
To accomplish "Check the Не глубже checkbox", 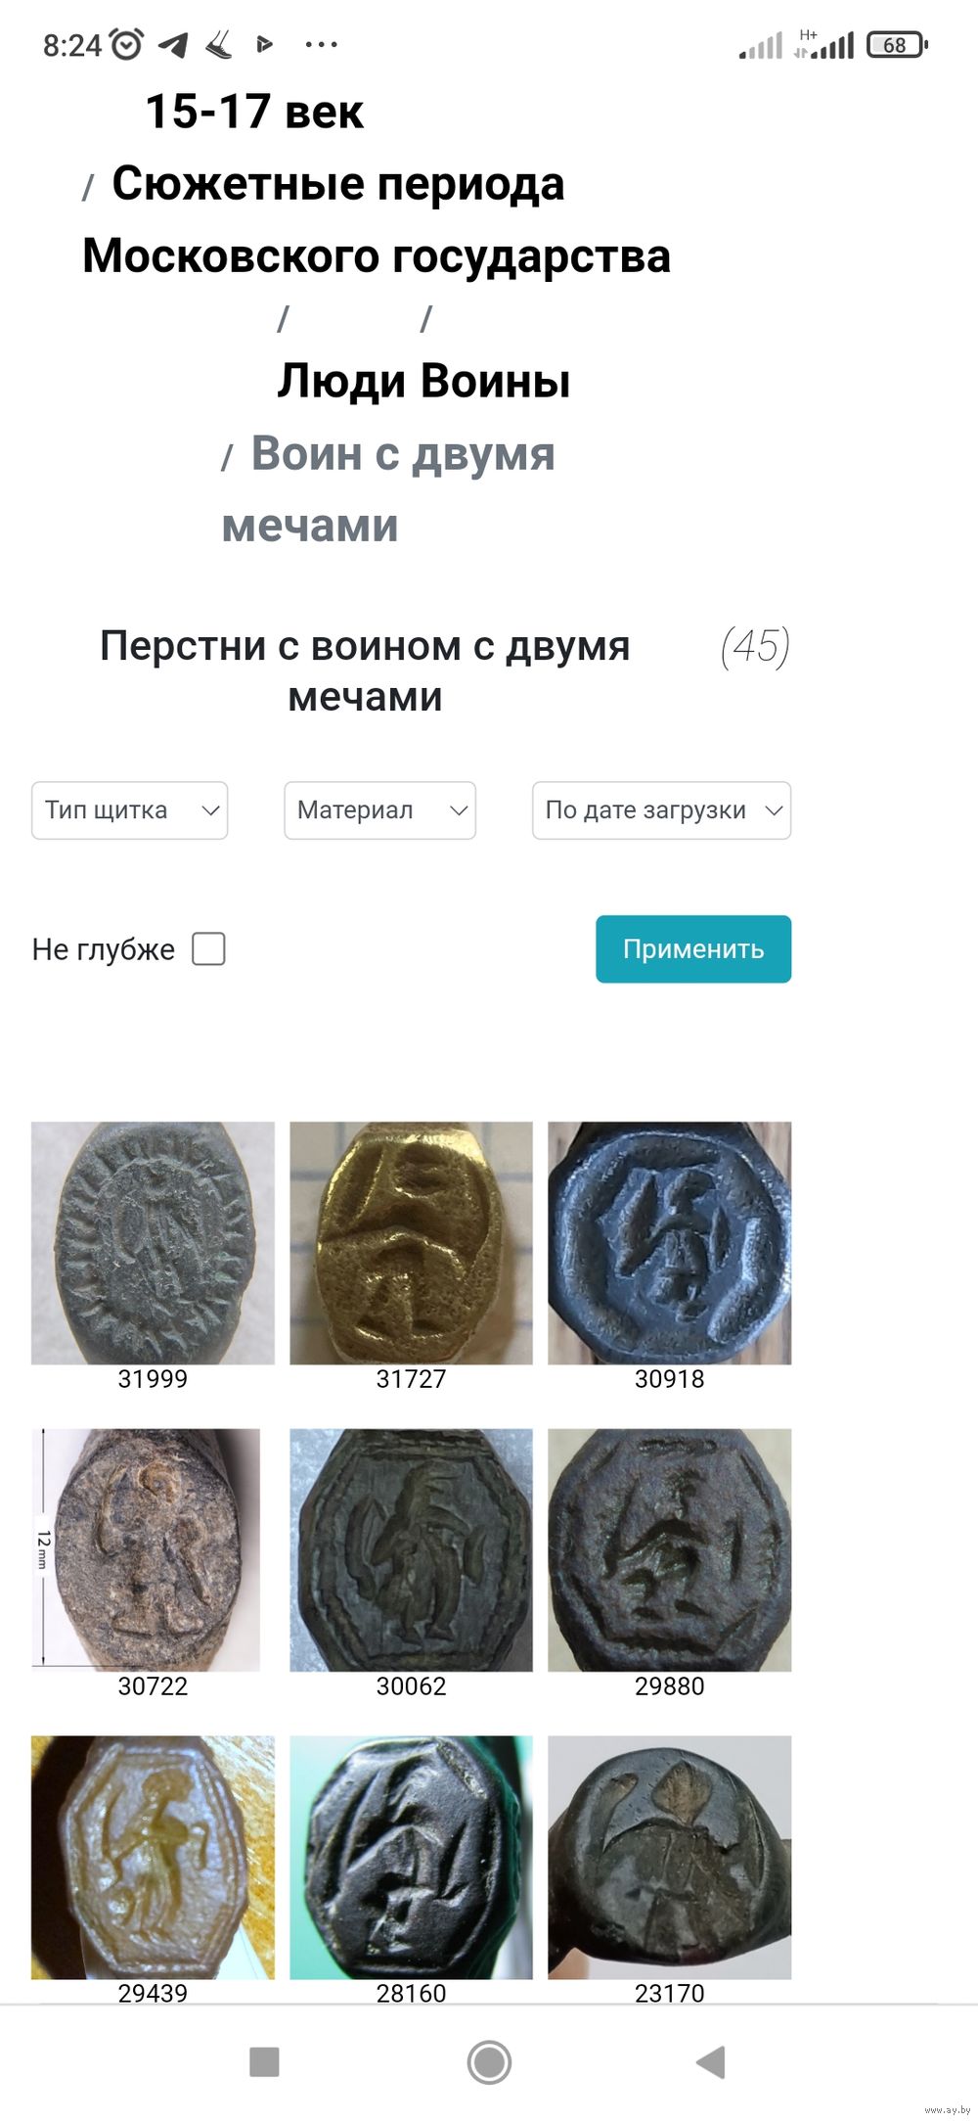I will click(208, 948).
